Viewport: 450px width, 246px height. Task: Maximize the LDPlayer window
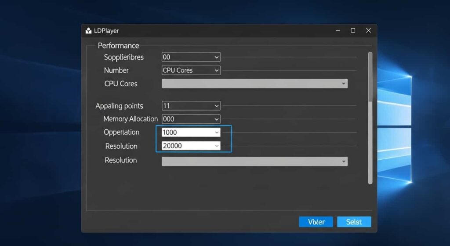point(353,30)
